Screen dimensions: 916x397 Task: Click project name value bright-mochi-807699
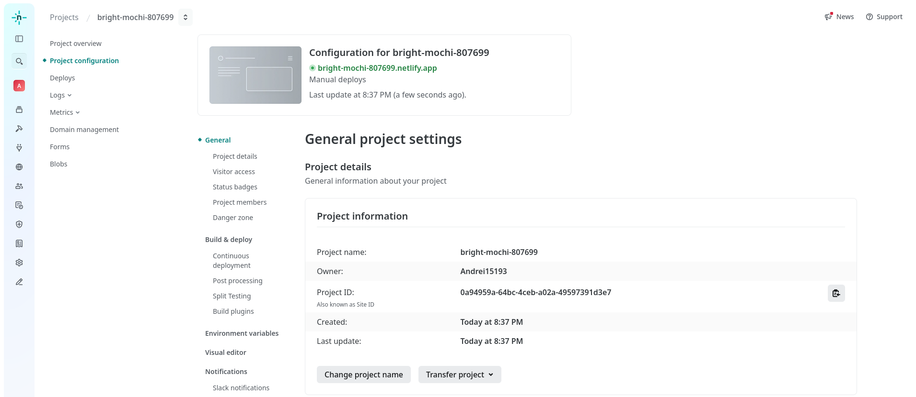click(x=499, y=252)
